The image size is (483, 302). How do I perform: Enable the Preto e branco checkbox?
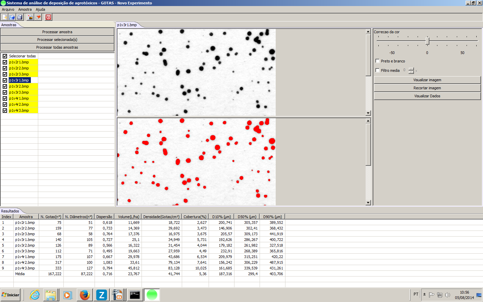[x=378, y=61]
